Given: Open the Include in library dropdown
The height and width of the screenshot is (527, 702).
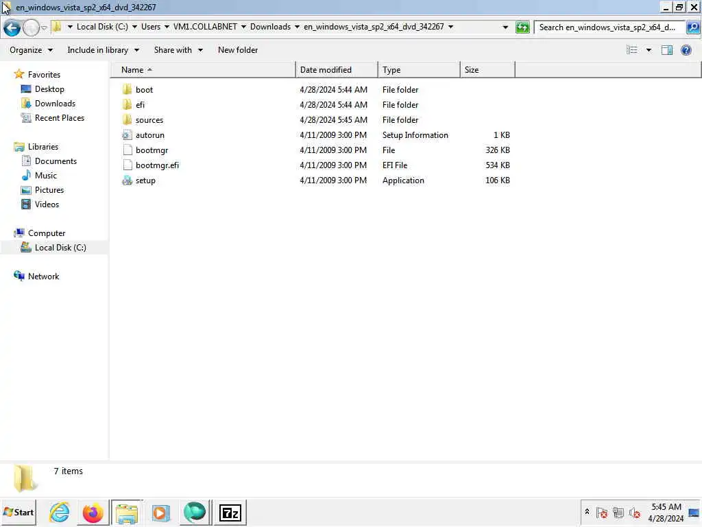Looking at the screenshot, I should pyautogui.click(x=103, y=50).
